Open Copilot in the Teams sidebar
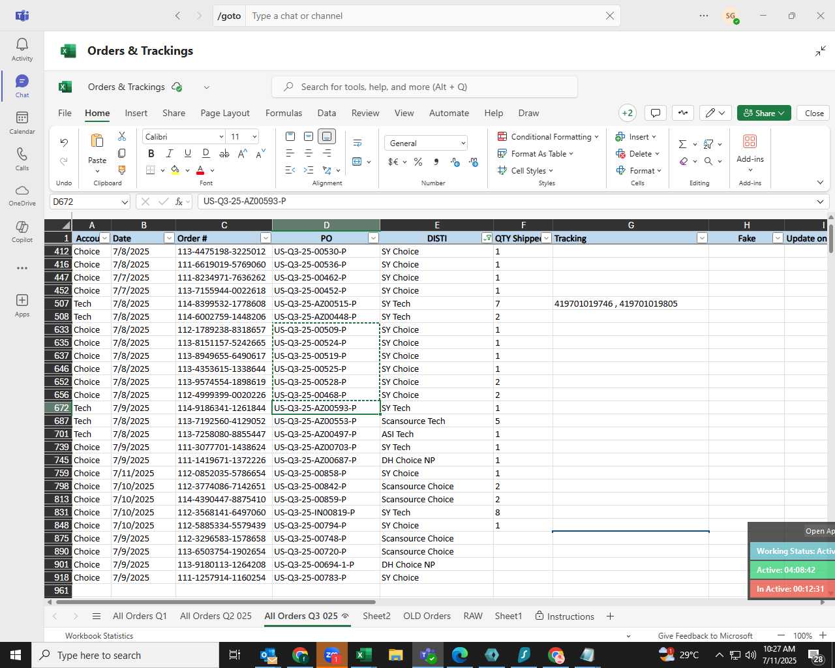835x668 pixels. point(22,231)
